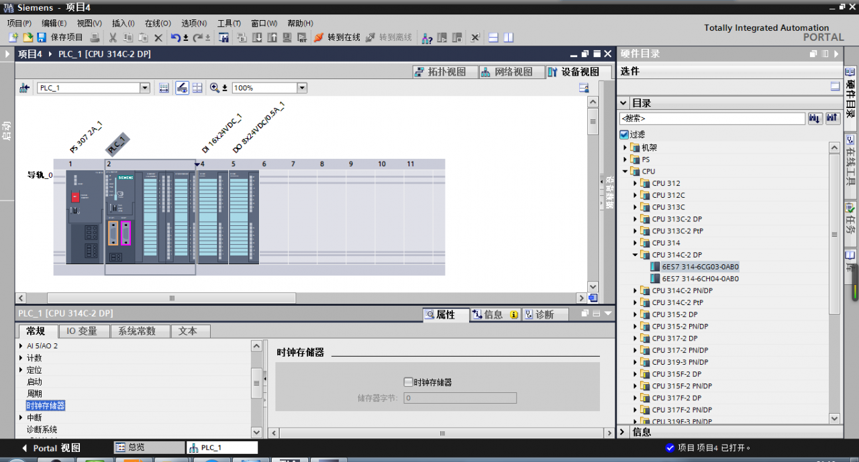Click the Delete X icon in toolbar
This screenshot has height=462, width=859.
[x=158, y=38]
